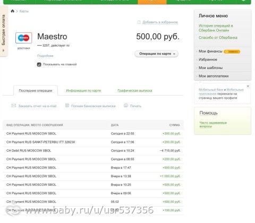Expand the Операции по карте dropdown

pyautogui.click(x=157, y=54)
